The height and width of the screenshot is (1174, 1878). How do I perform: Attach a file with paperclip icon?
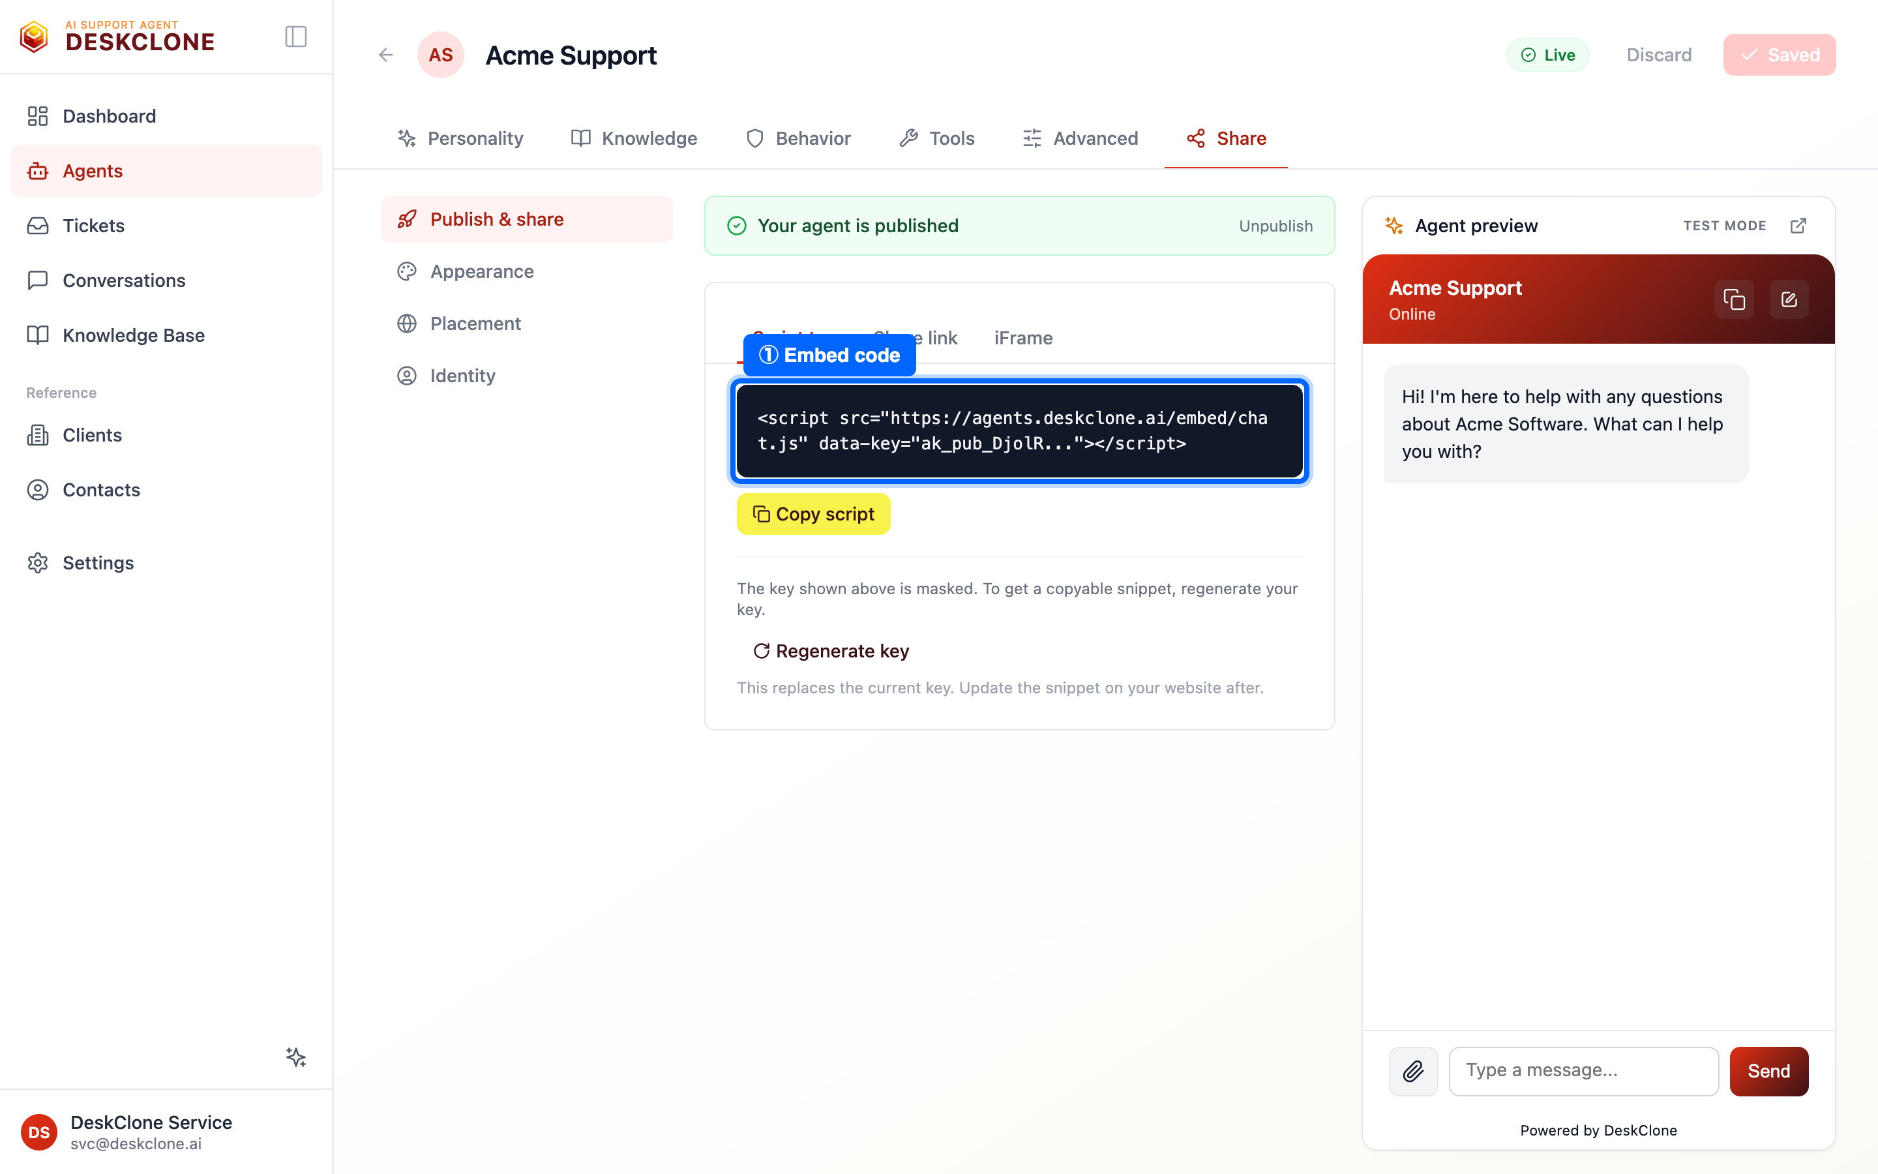click(1413, 1071)
